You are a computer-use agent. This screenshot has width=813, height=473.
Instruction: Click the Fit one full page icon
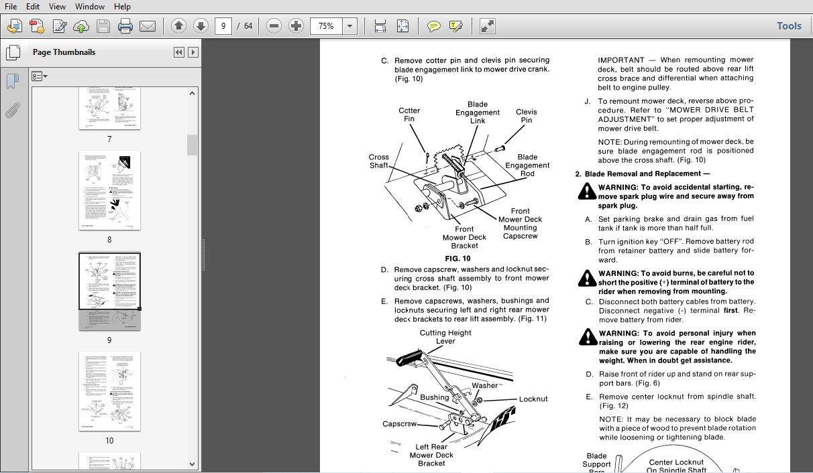pos(402,26)
